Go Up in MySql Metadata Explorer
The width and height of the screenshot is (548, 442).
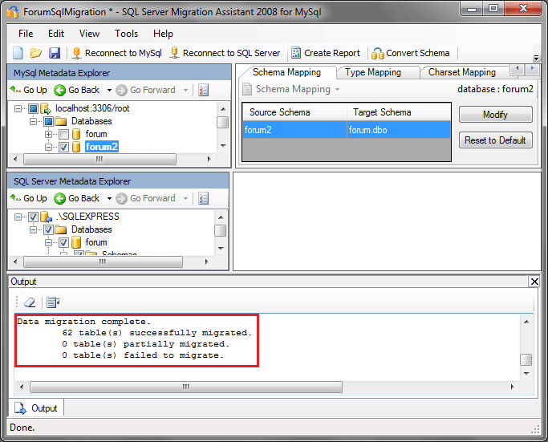pyautogui.click(x=28, y=90)
